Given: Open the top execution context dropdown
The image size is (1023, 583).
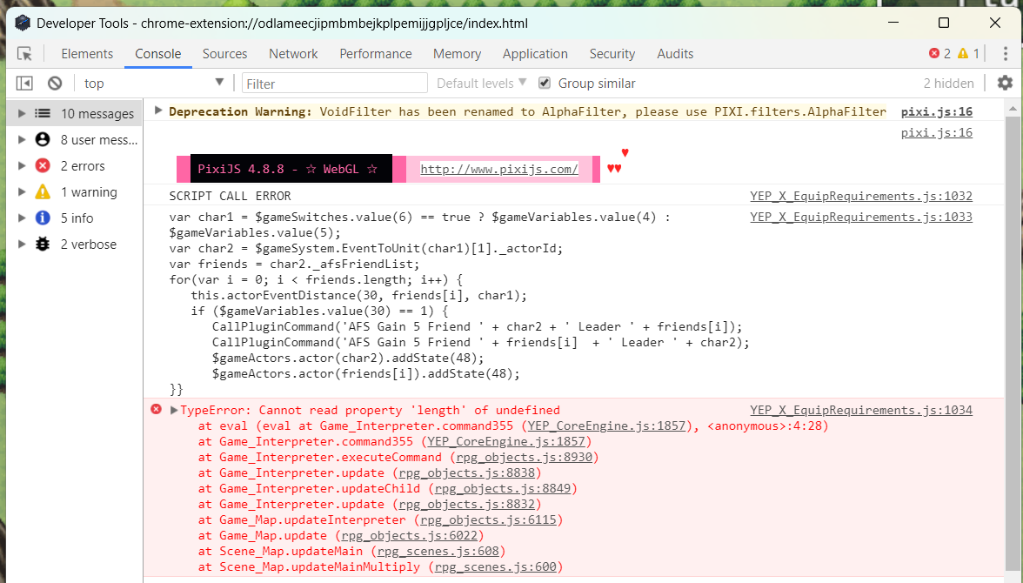Looking at the screenshot, I should [153, 83].
